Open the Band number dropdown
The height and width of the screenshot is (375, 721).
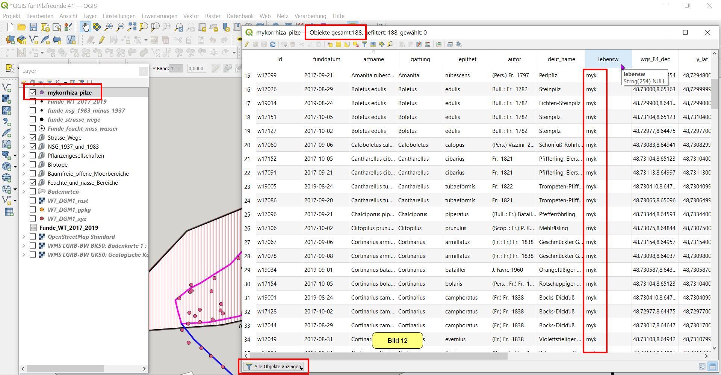[x=176, y=68]
